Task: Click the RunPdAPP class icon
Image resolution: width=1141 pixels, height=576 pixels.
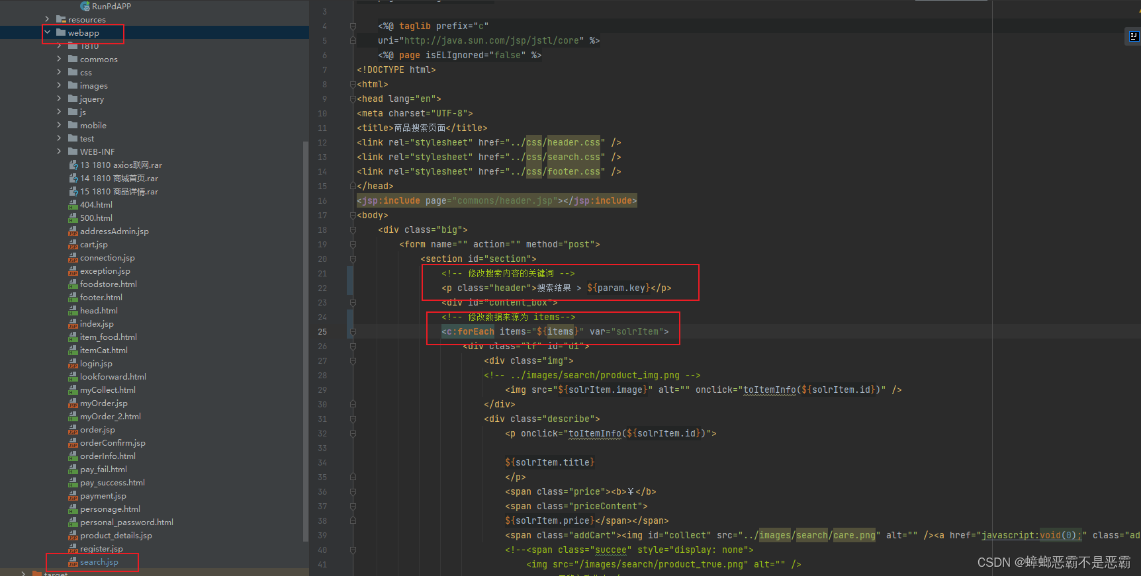Action: [x=85, y=6]
